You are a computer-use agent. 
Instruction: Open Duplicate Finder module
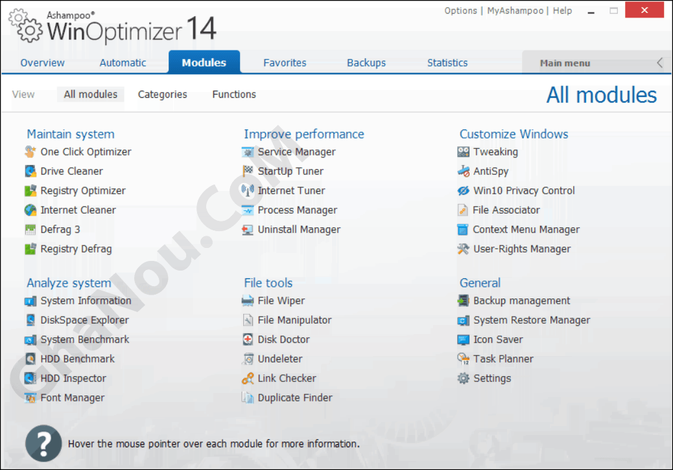[x=295, y=397]
